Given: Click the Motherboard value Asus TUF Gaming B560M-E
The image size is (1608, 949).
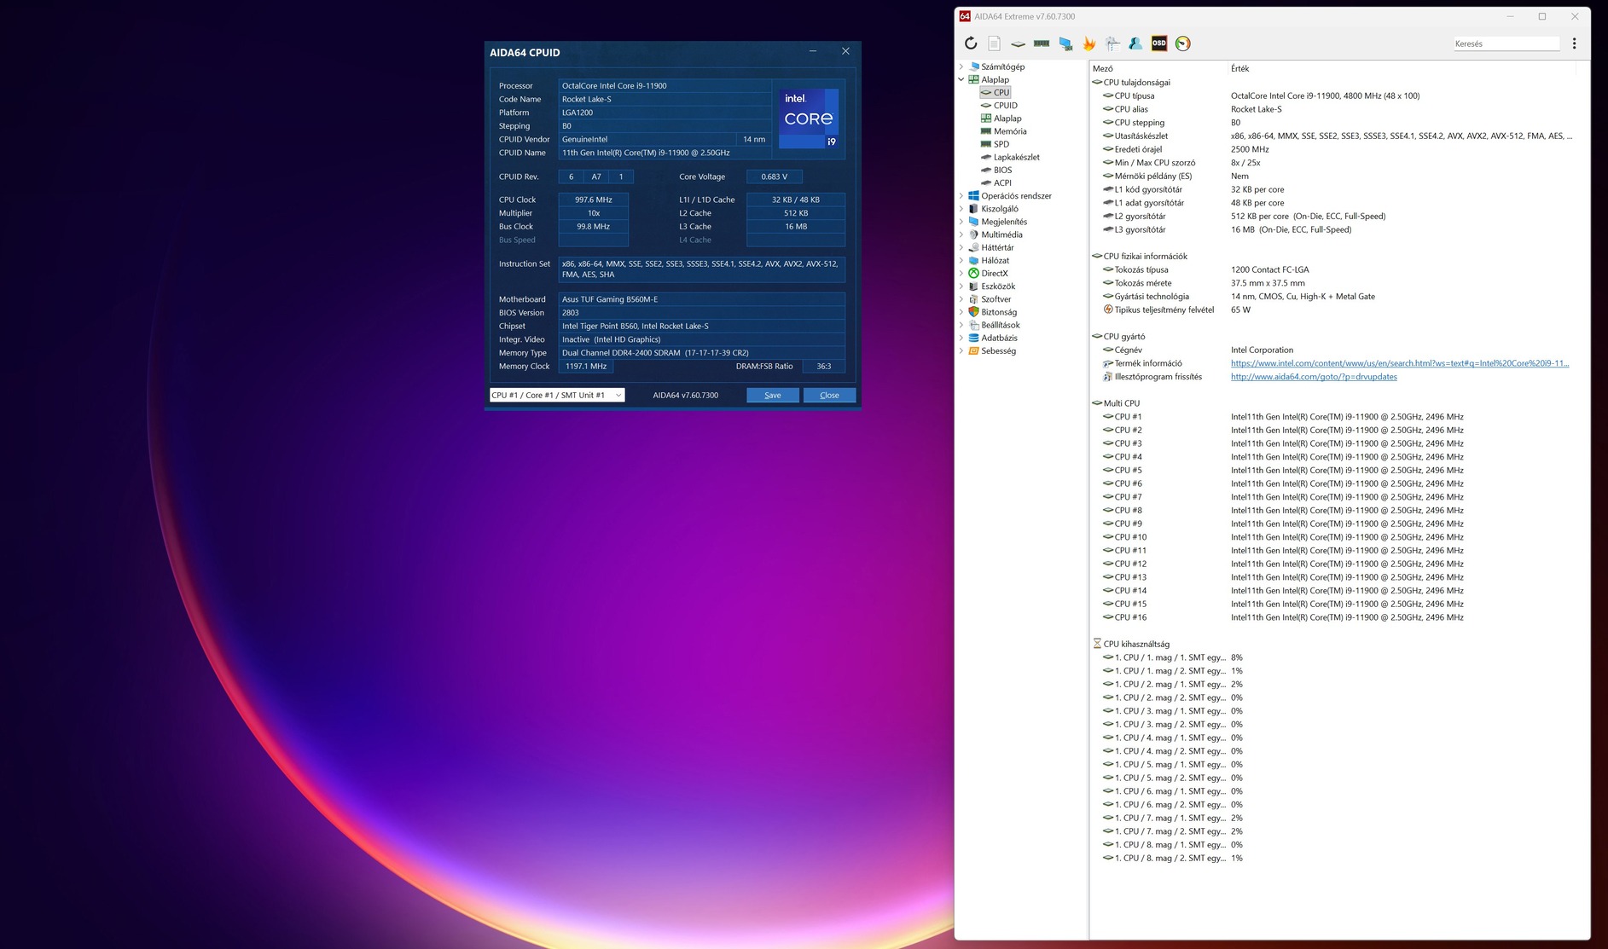Looking at the screenshot, I should (x=701, y=299).
